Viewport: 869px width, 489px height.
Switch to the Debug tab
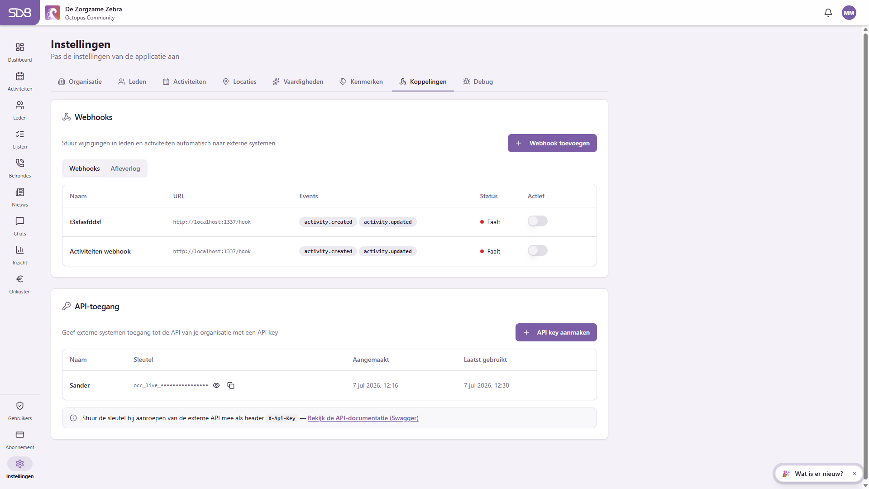(478, 81)
